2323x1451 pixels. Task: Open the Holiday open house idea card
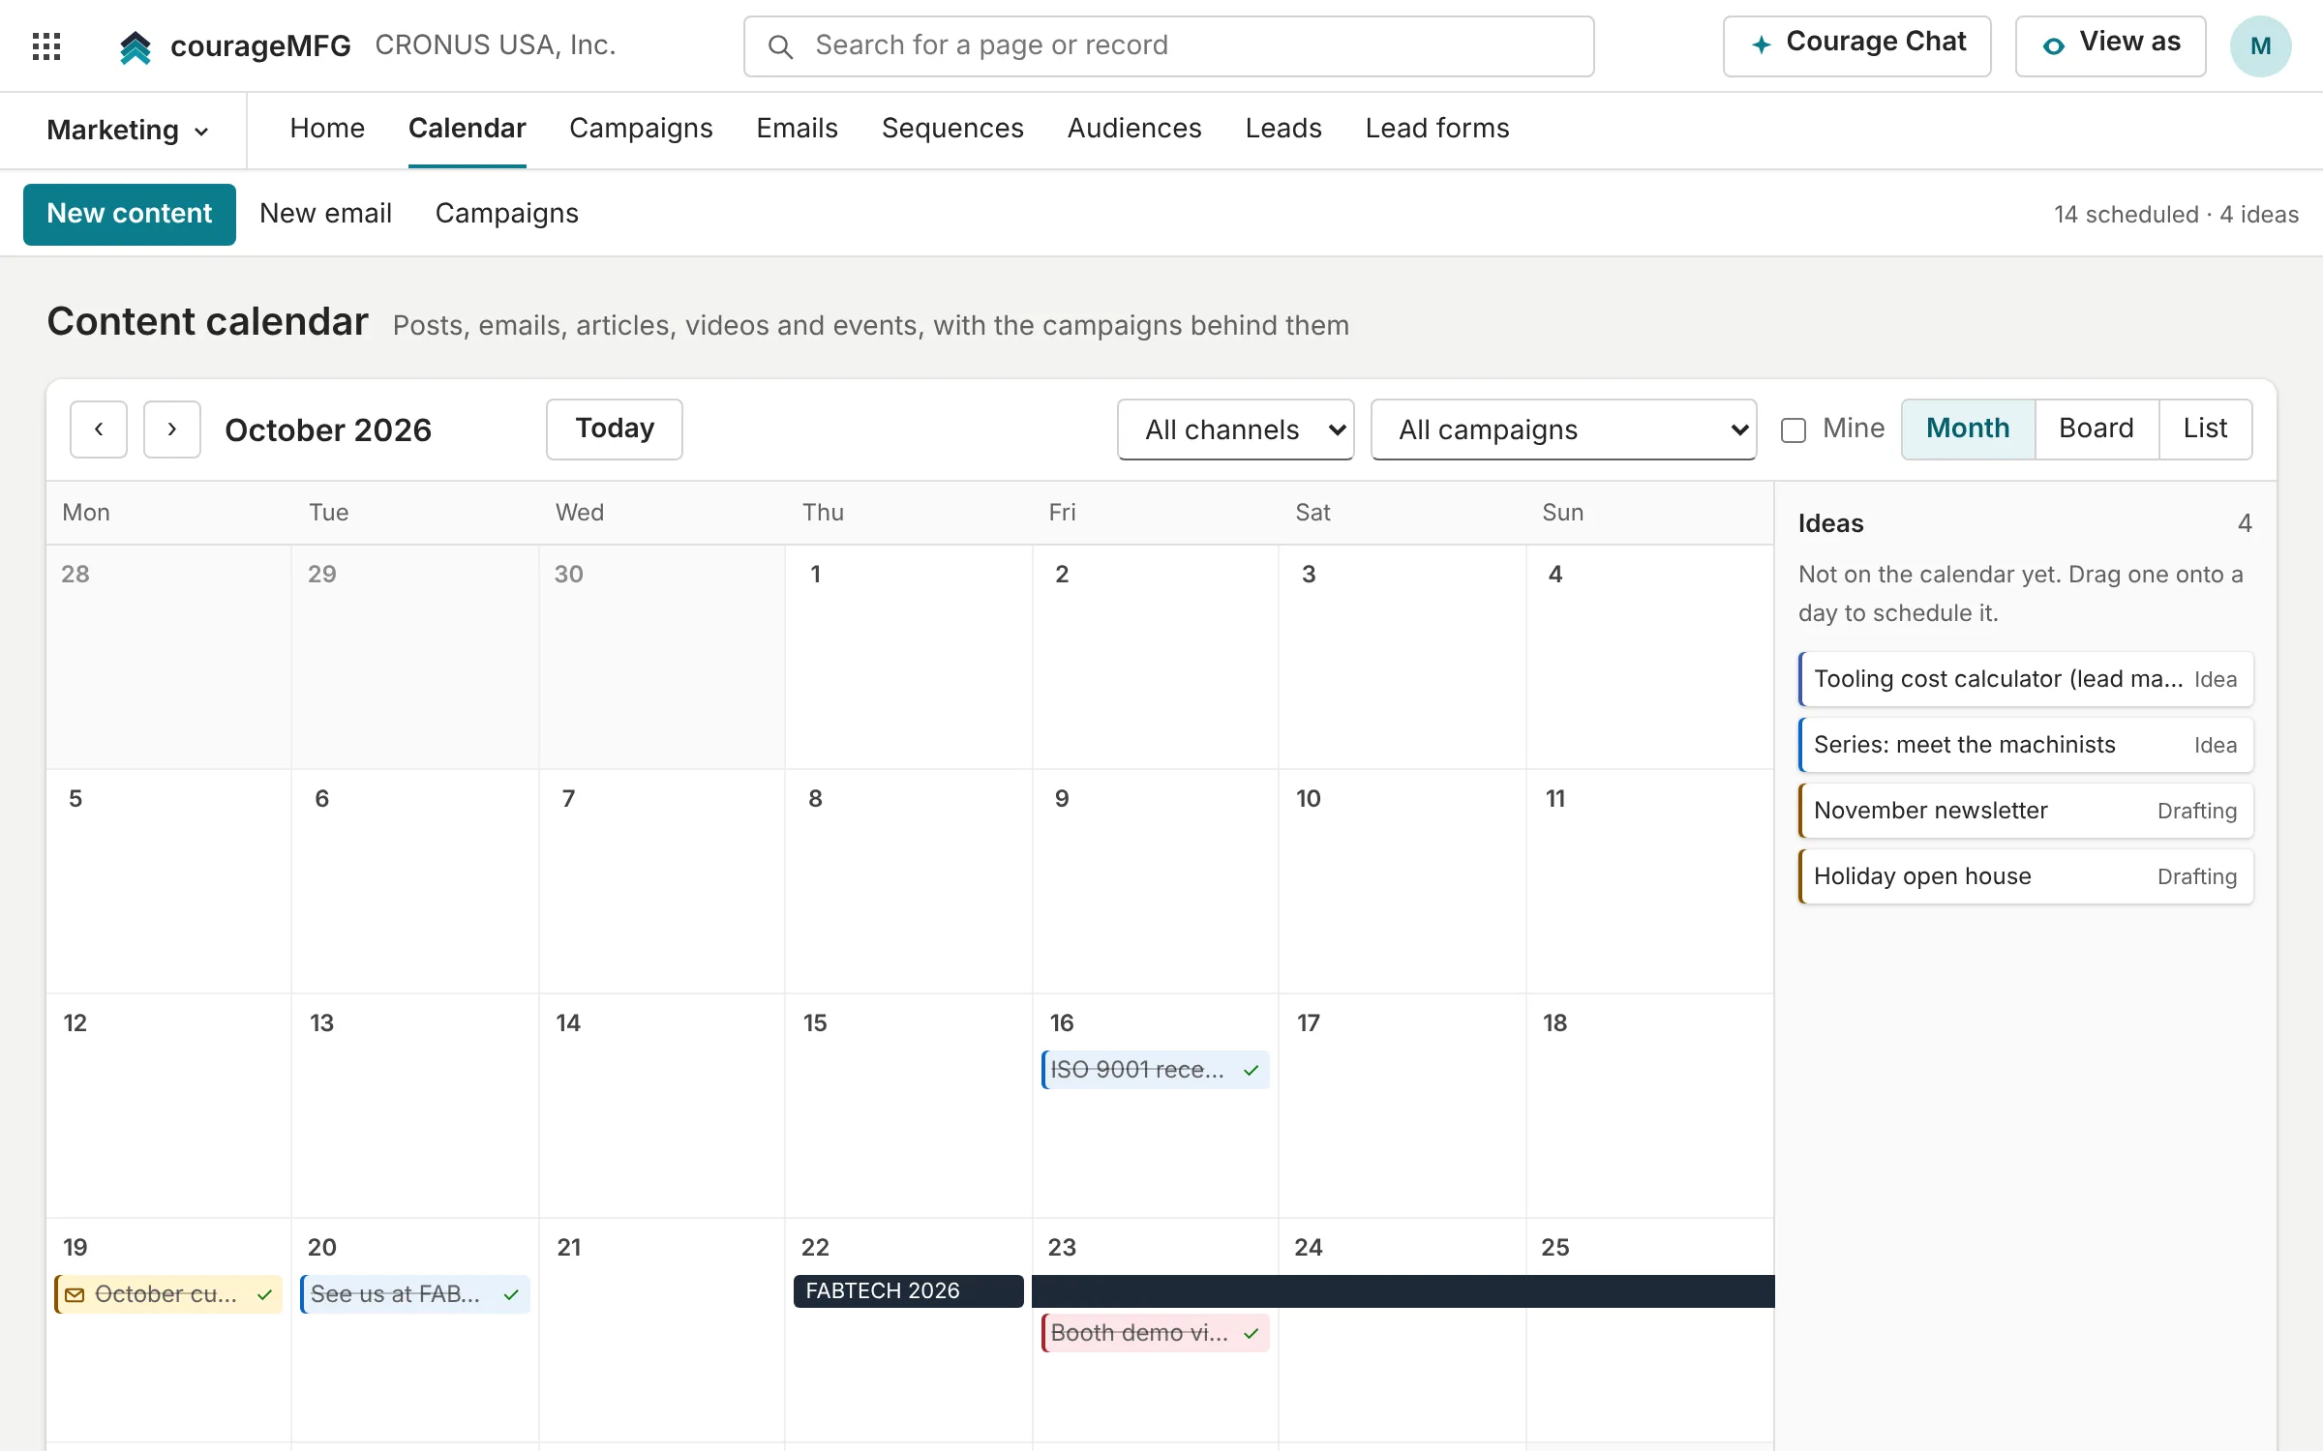(x=2025, y=876)
